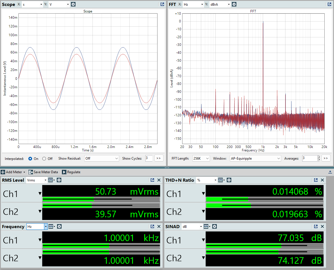The height and width of the screenshot is (270, 334).
Task: Pop out the THD+N Ratio meter
Action: [x=316, y=180]
